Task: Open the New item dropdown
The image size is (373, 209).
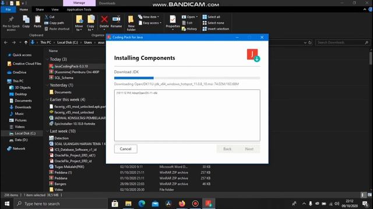Action: click(149, 17)
